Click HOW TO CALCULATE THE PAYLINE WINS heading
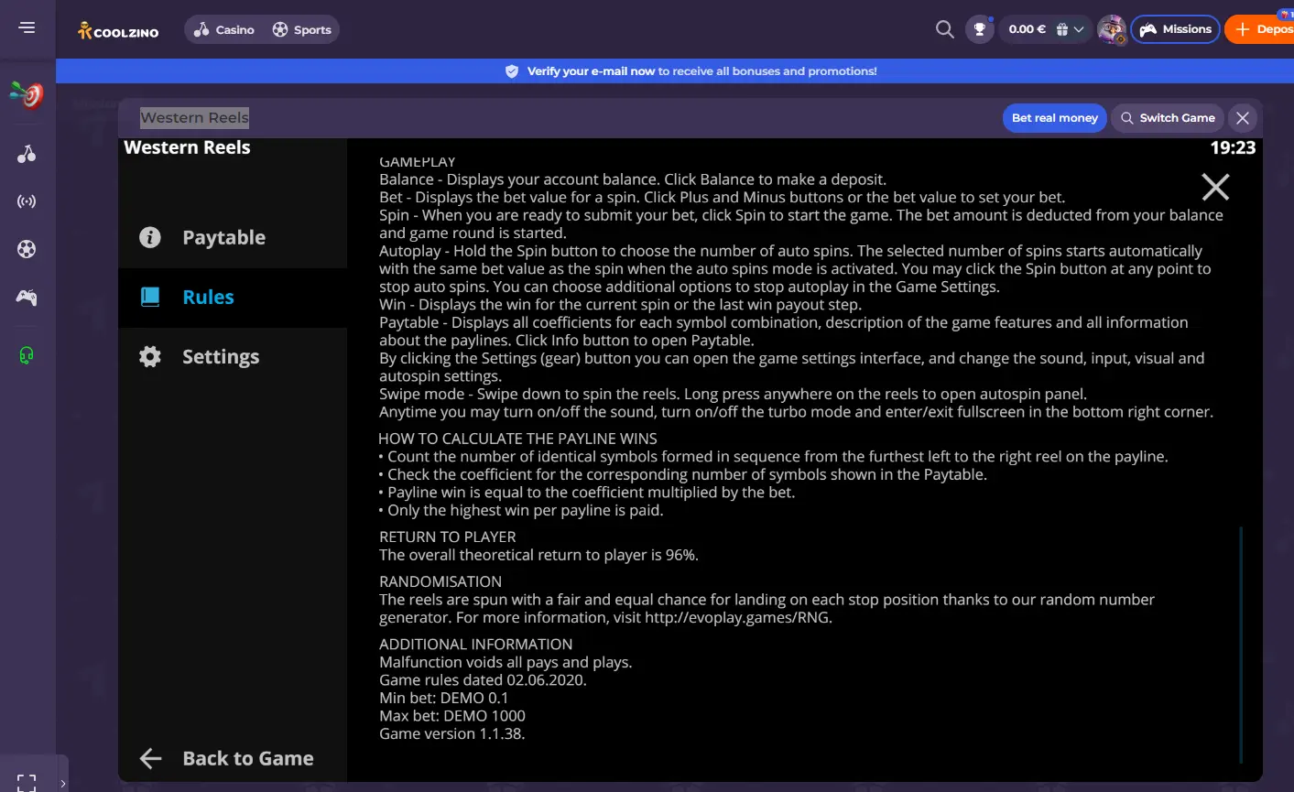Screen dimensions: 1294x792 (517, 439)
